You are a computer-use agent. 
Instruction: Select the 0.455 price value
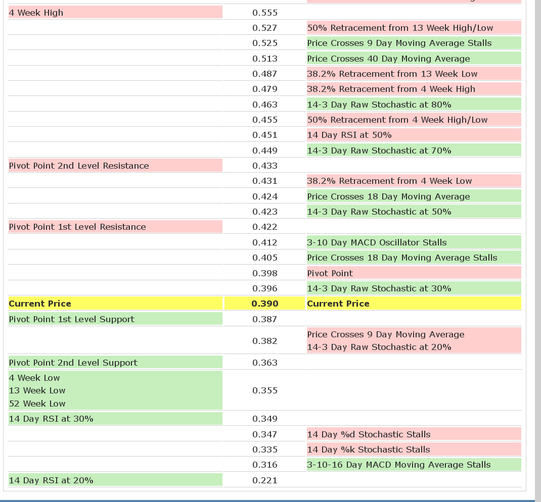[264, 120]
